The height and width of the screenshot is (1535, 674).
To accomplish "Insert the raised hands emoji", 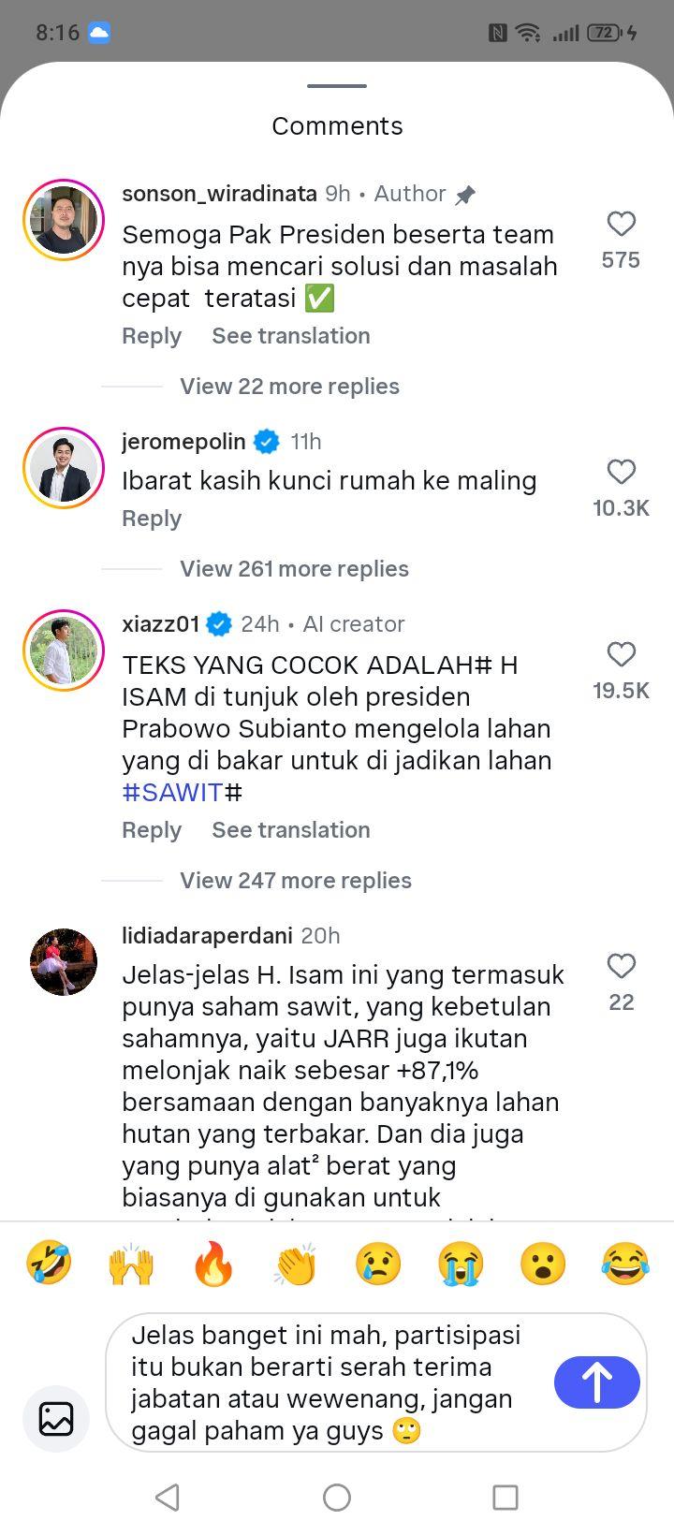I will 131,1264.
